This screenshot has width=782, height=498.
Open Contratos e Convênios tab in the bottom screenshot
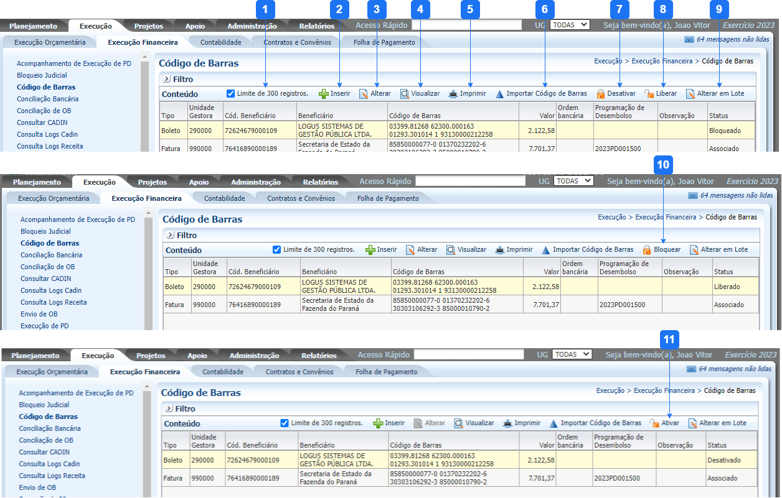click(x=299, y=372)
